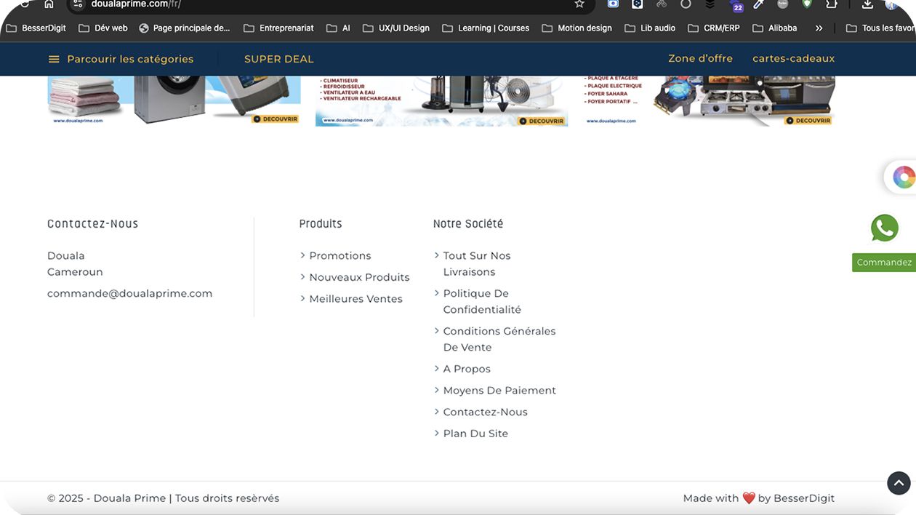Click the green Commandez button
The height and width of the screenshot is (515, 916).
[884, 263]
